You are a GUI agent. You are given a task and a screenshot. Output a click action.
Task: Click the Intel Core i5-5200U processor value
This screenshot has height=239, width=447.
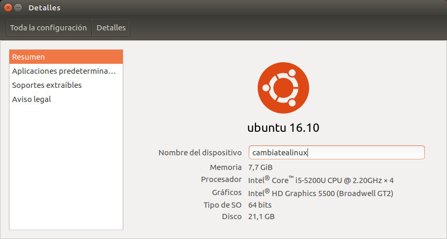(321, 180)
